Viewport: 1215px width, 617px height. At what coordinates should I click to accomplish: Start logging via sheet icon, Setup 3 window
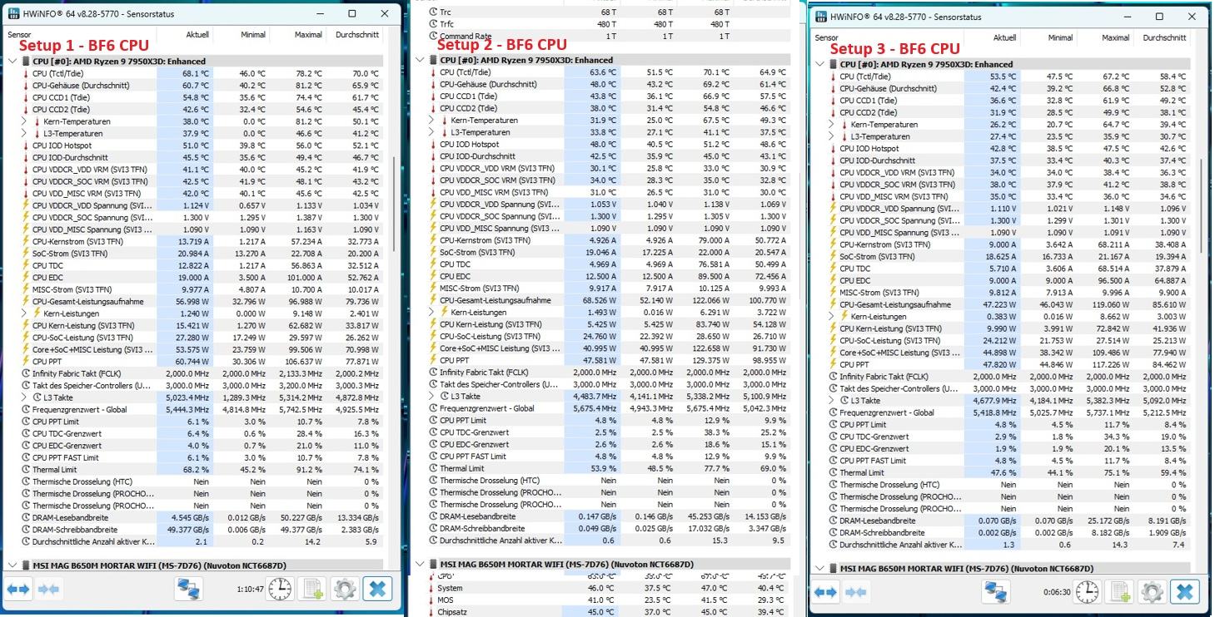[1120, 592]
